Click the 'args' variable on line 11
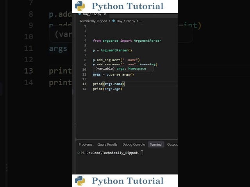Screen dimensions: 250x187 [x=97, y=74]
